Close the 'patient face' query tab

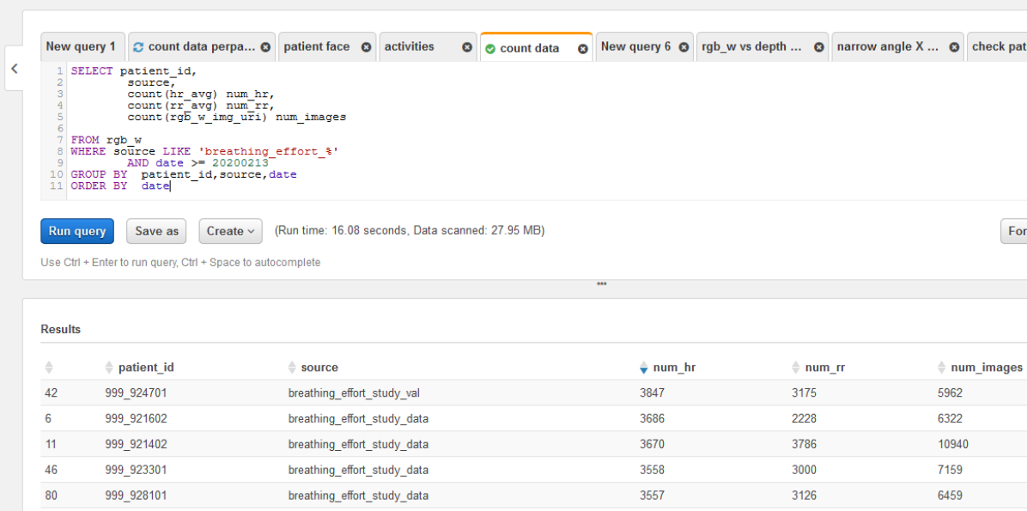click(366, 47)
